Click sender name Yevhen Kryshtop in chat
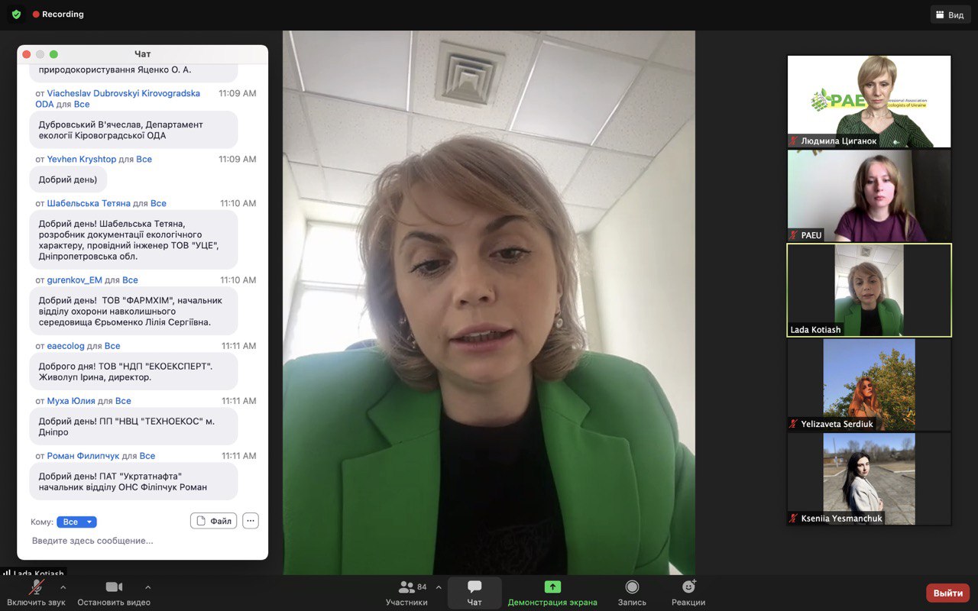 pyautogui.click(x=81, y=160)
